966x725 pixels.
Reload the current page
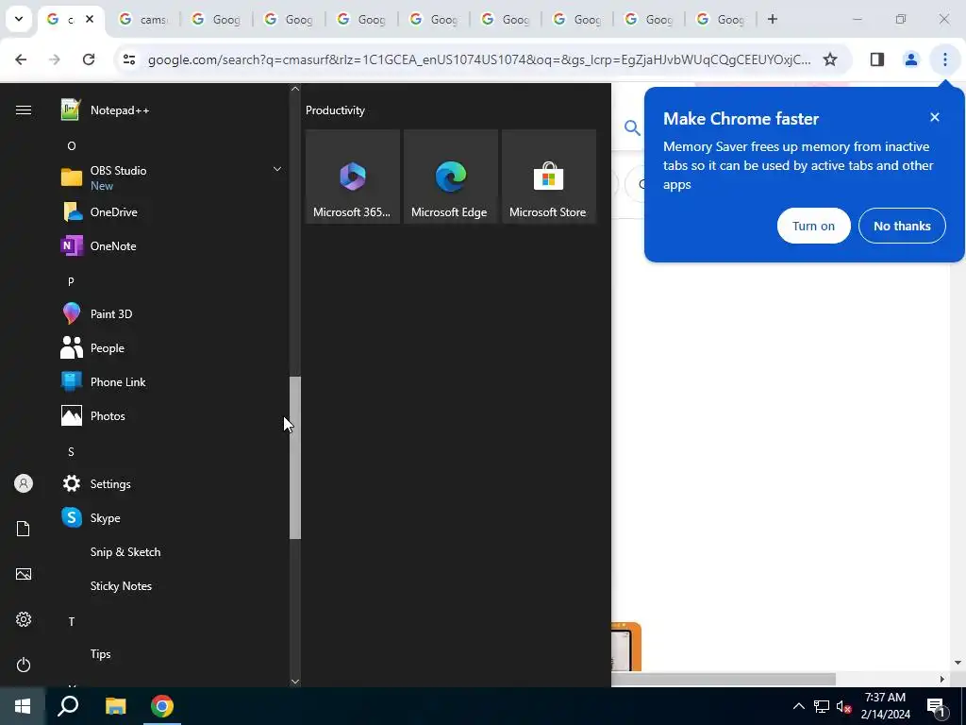tap(89, 59)
